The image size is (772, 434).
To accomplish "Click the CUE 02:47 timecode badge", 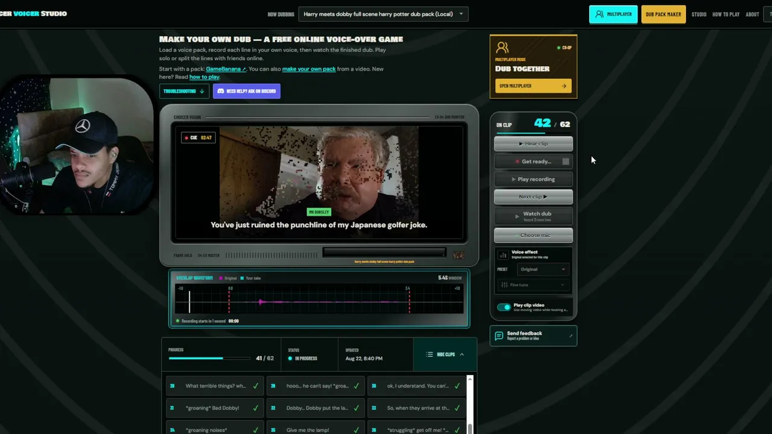I will (x=198, y=137).
